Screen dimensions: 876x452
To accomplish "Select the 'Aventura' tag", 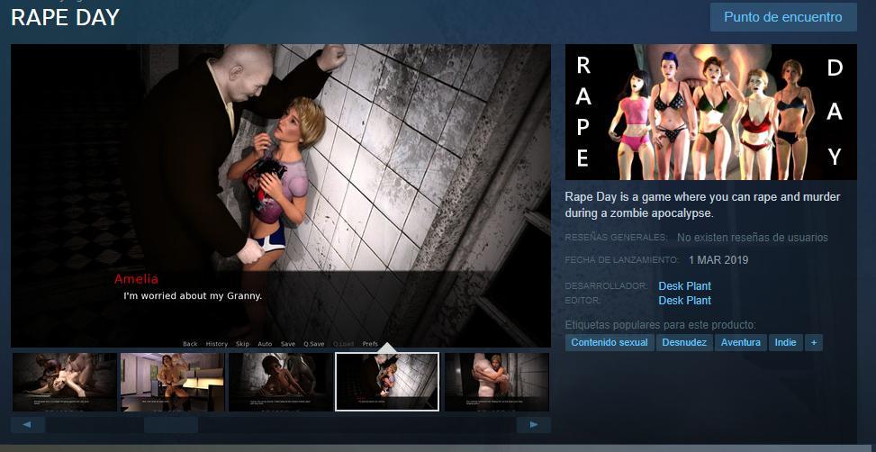I will click(x=741, y=342).
